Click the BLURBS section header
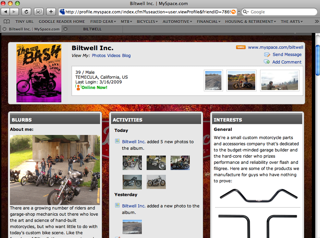Screen dimensions: 320x238 pyautogui.click(x=55, y=120)
